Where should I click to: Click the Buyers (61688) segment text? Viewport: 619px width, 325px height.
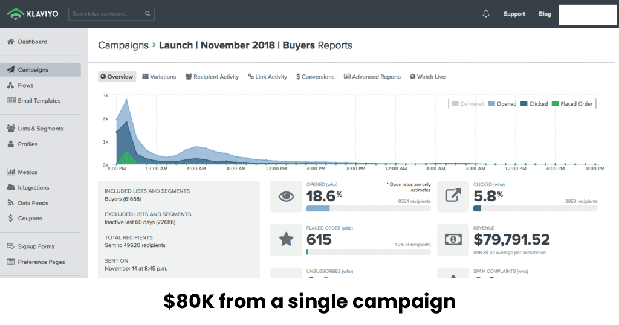[x=123, y=199]
